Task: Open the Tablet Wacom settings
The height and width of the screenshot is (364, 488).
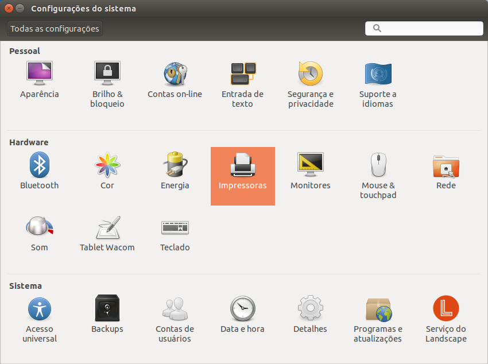Action: tap(108, 227)
